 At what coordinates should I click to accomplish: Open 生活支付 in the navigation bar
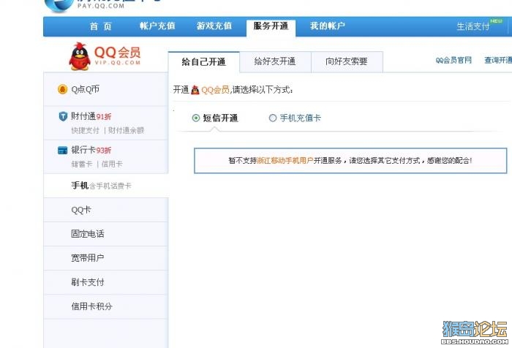click(x=473, y=26)
